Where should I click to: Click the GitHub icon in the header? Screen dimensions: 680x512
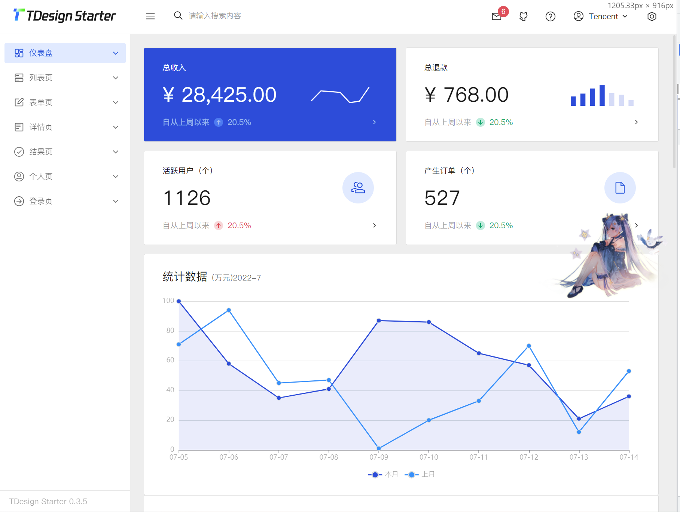[523, 16]
